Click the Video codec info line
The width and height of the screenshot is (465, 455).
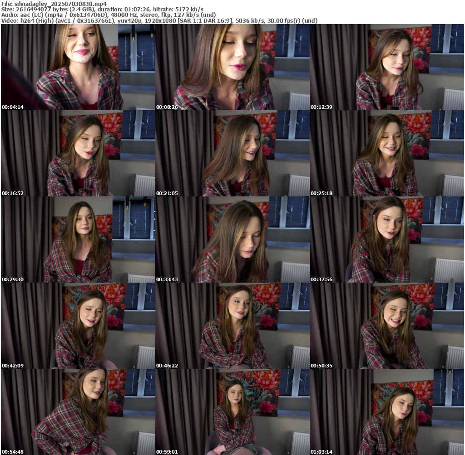point(159,20)
